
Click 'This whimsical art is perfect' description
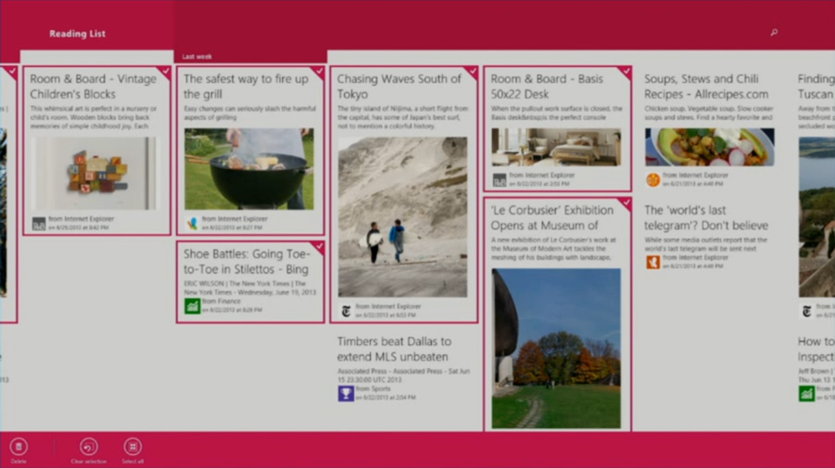click(93, 117)
